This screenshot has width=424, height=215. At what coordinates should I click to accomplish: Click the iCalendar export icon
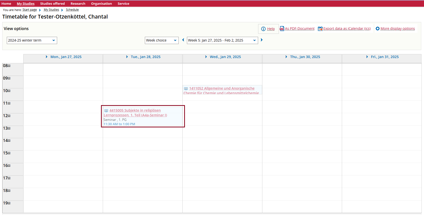(320, 29)
